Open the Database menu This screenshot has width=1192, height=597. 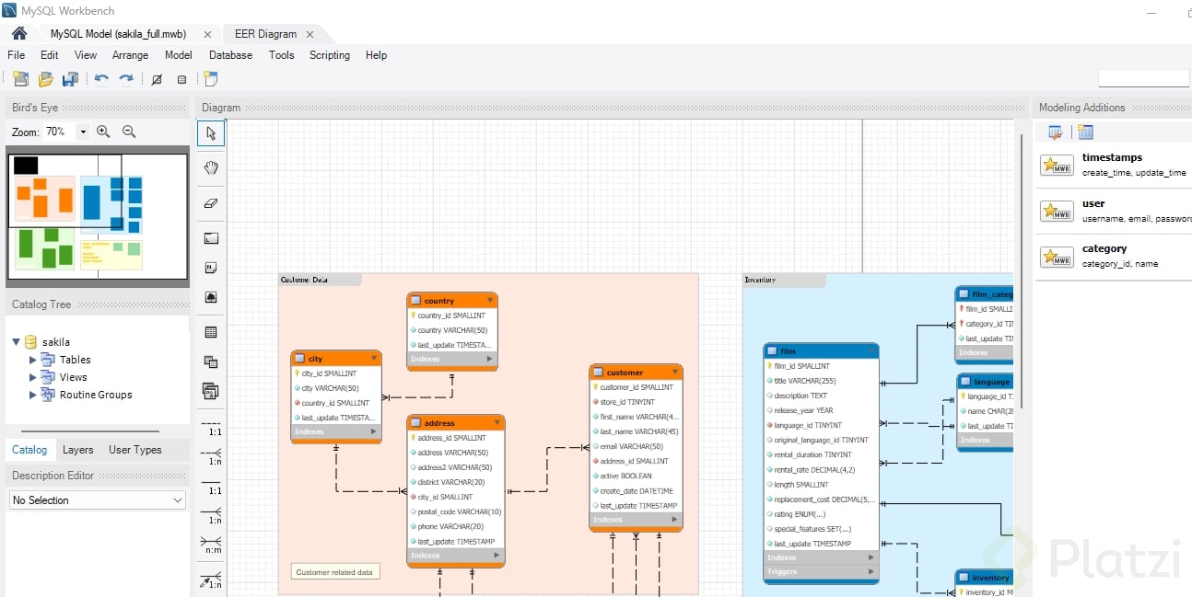click(230, 55)
